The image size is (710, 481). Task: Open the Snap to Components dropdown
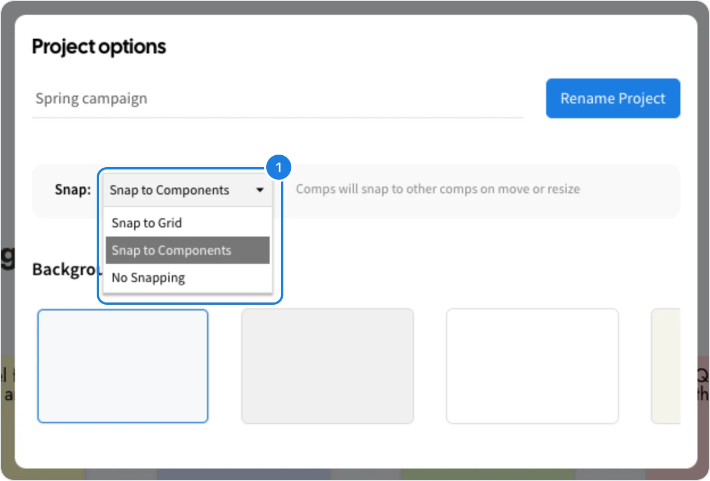pyautogui.click(x=188, y=190)
